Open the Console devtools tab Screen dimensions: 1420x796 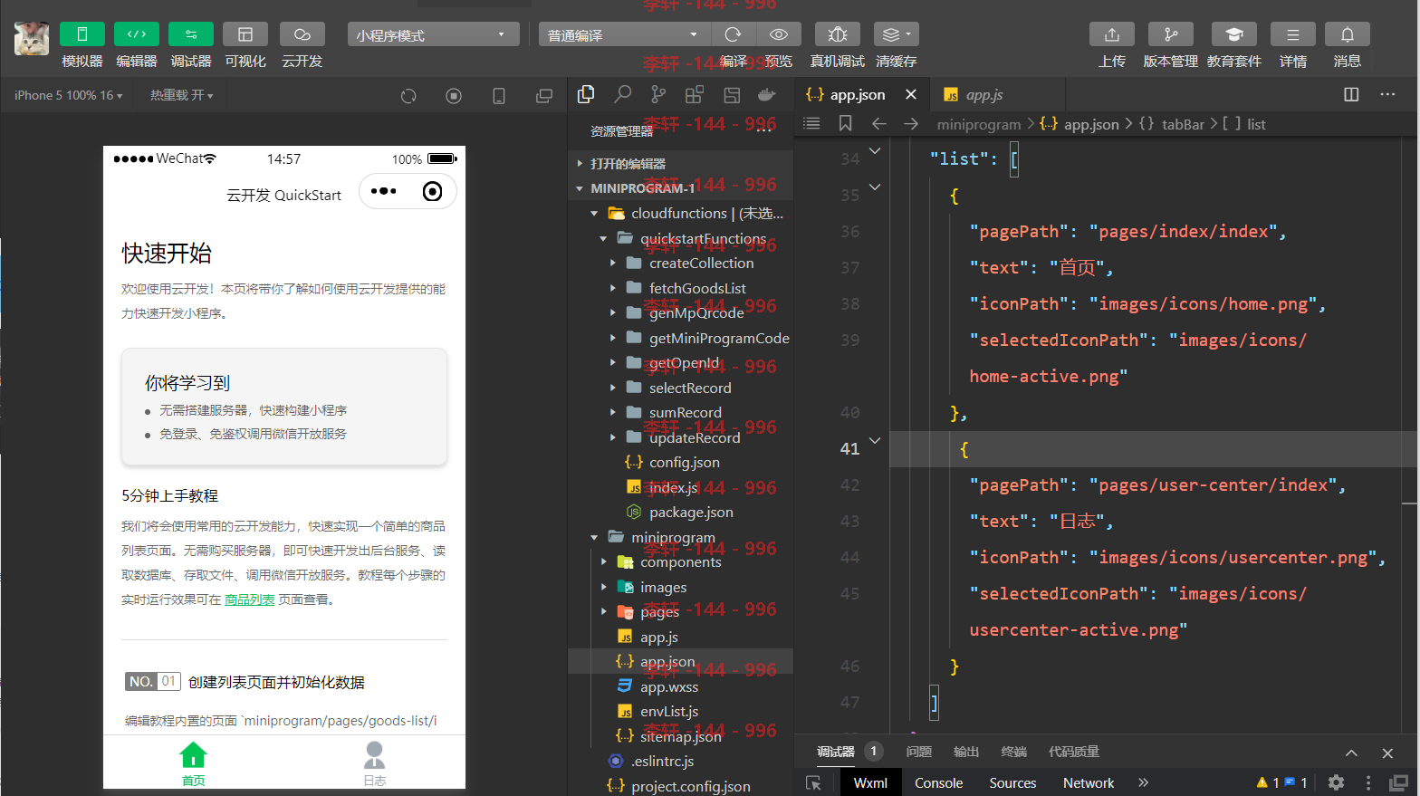pyautogui.click(x=938, y=783)
